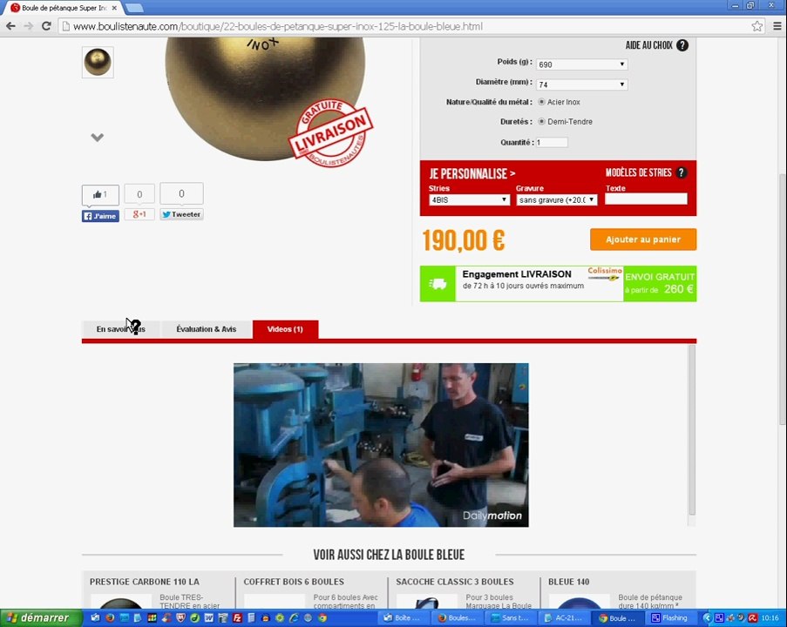Reload the current page
Screen dimensions: 787x627
[46, 26]
